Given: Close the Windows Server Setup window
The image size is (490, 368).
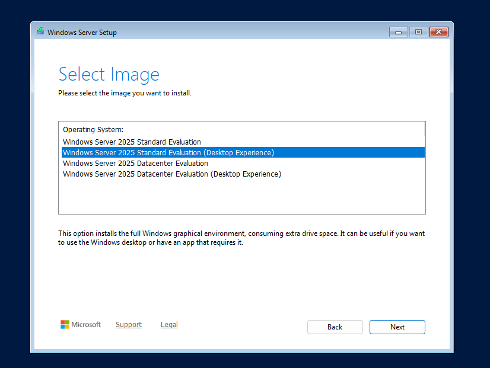Looking at the screenshot, I should tap(439, 32).
